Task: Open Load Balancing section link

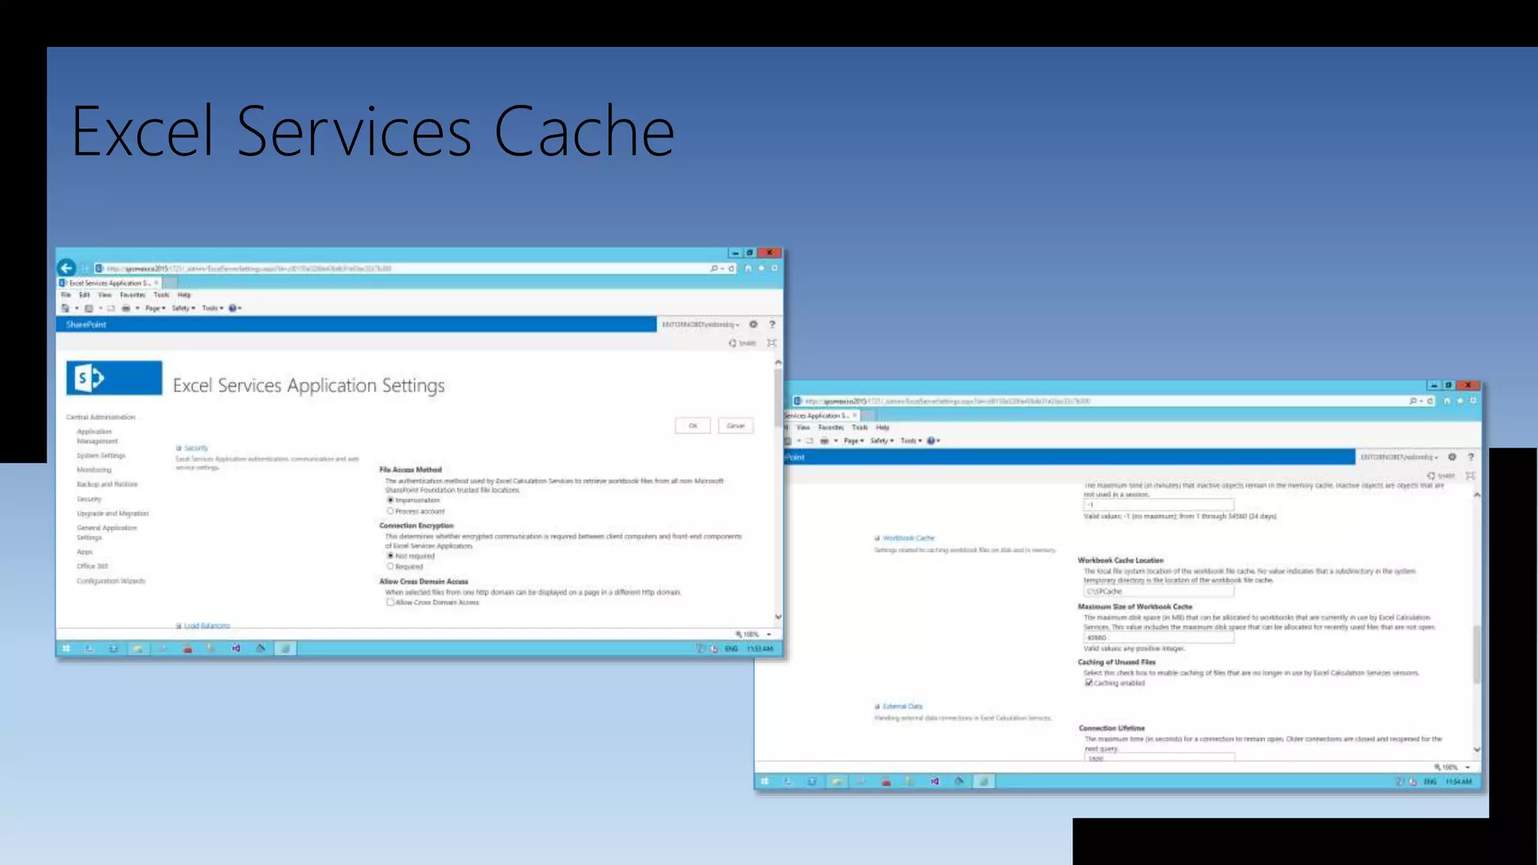Action: click(207, 625)
